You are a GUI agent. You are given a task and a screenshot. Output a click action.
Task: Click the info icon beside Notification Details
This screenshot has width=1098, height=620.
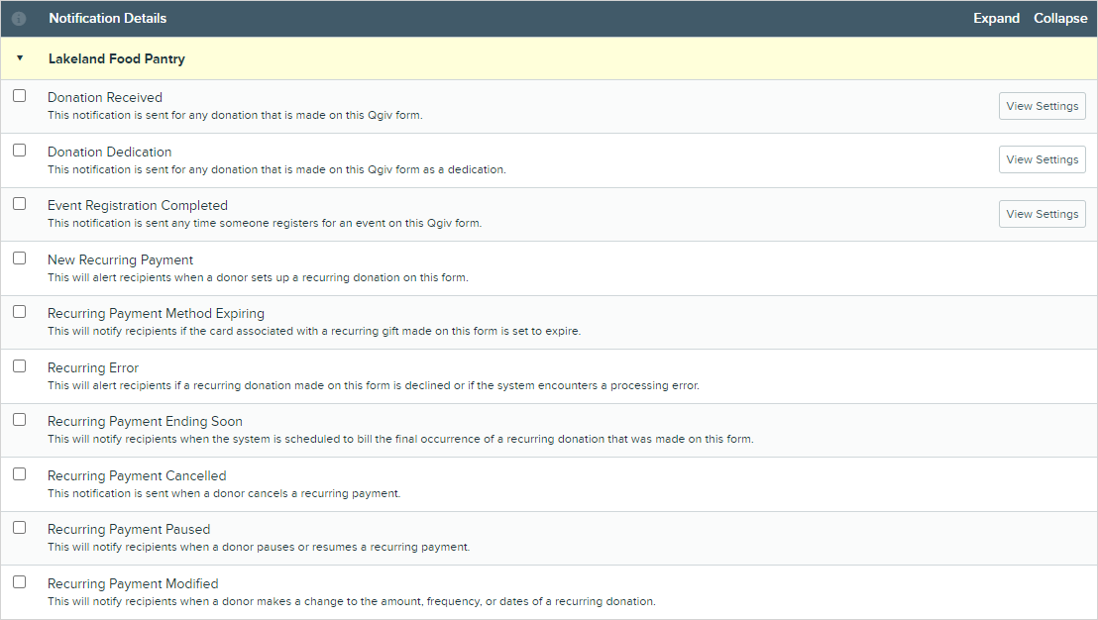pos(19,19)
